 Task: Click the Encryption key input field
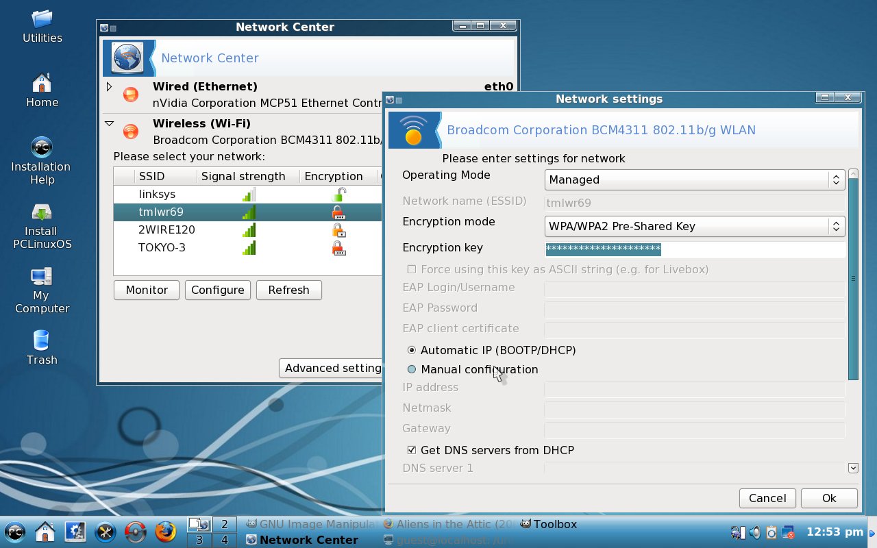click(695, 249)
